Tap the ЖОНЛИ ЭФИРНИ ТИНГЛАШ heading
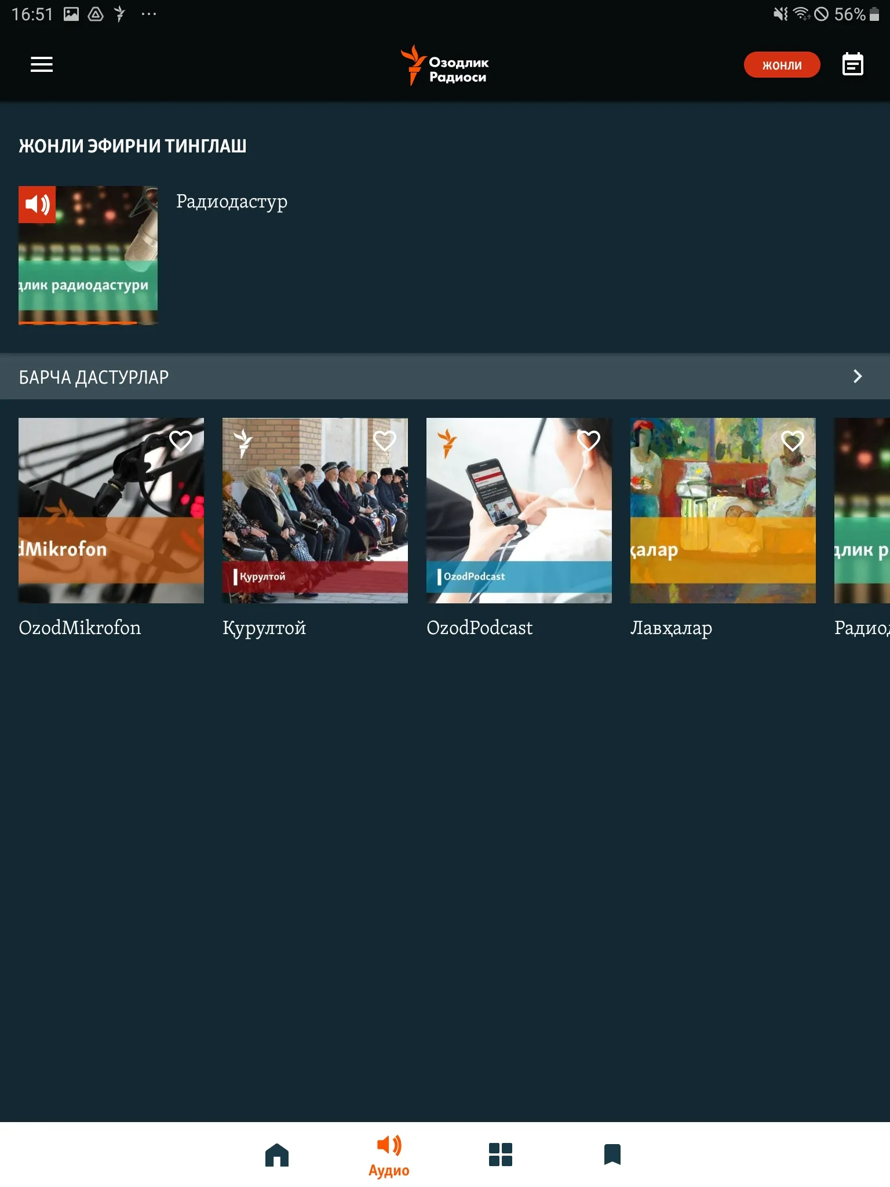The width and height of the screenshot is (890, 1187). [x=133, y=146]
